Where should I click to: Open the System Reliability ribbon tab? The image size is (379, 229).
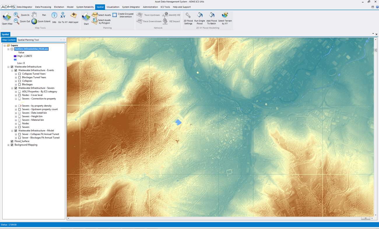pyautogui.click(x=85, y=7)
